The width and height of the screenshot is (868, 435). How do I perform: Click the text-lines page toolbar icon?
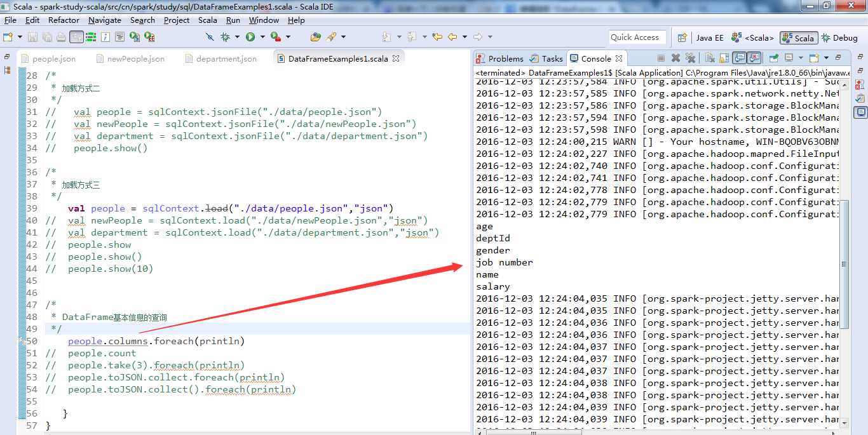(119, 37)
